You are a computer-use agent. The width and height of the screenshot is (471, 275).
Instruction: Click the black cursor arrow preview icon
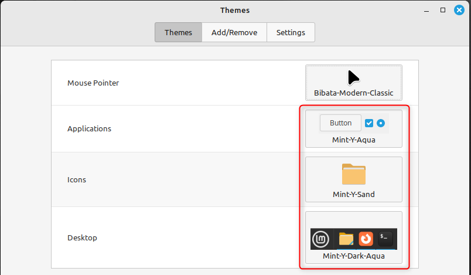(x=353, y=78)
